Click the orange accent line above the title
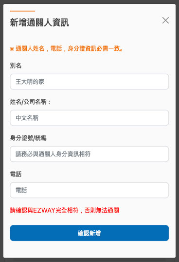 tap(22, 11)
